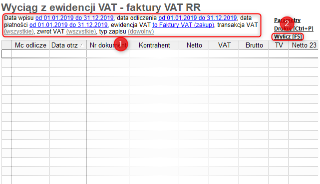This screenshot has height=184, width=320.
Task: Open the data odliczenia date range link
Action: 198,18
